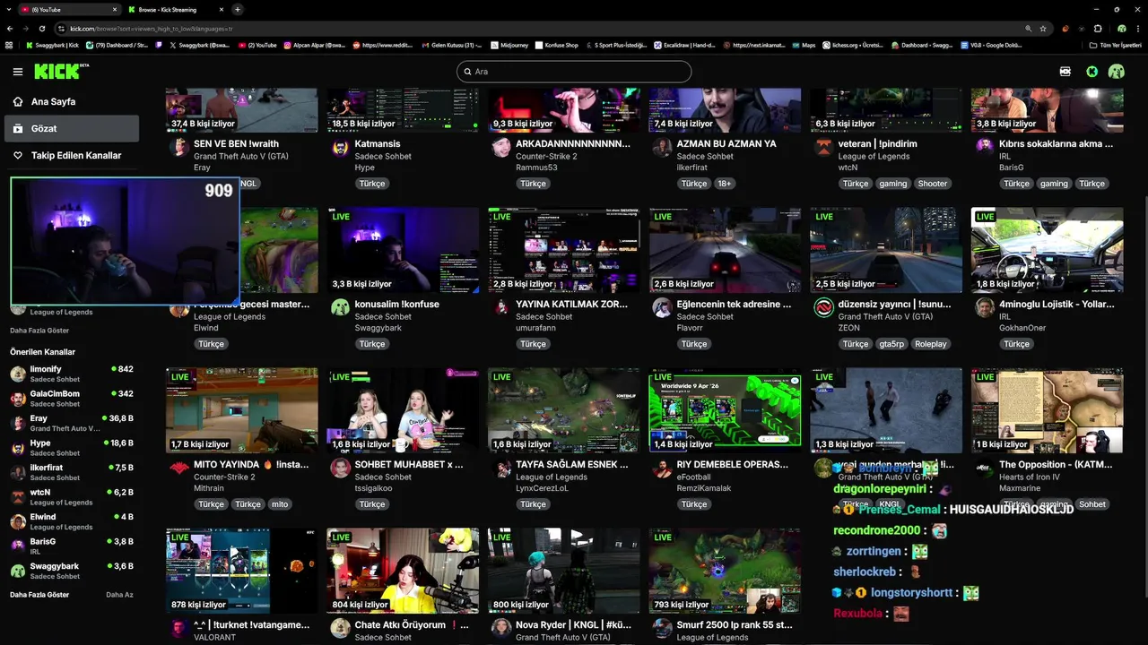Open the hamburger menu beside Kick logo
This screenshot has height=645, width=1148.
coord(18,72)
